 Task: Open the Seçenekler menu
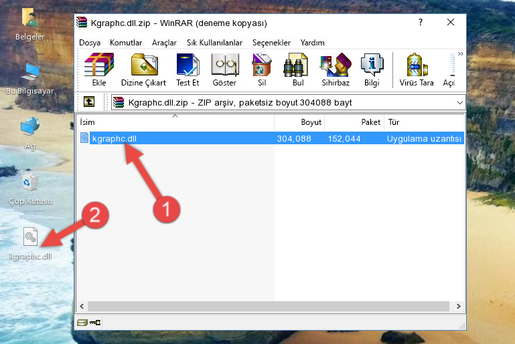pyautogui.click(x=271, y=43)
